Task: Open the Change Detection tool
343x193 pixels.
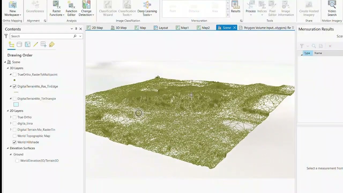Action: [86, 9]
